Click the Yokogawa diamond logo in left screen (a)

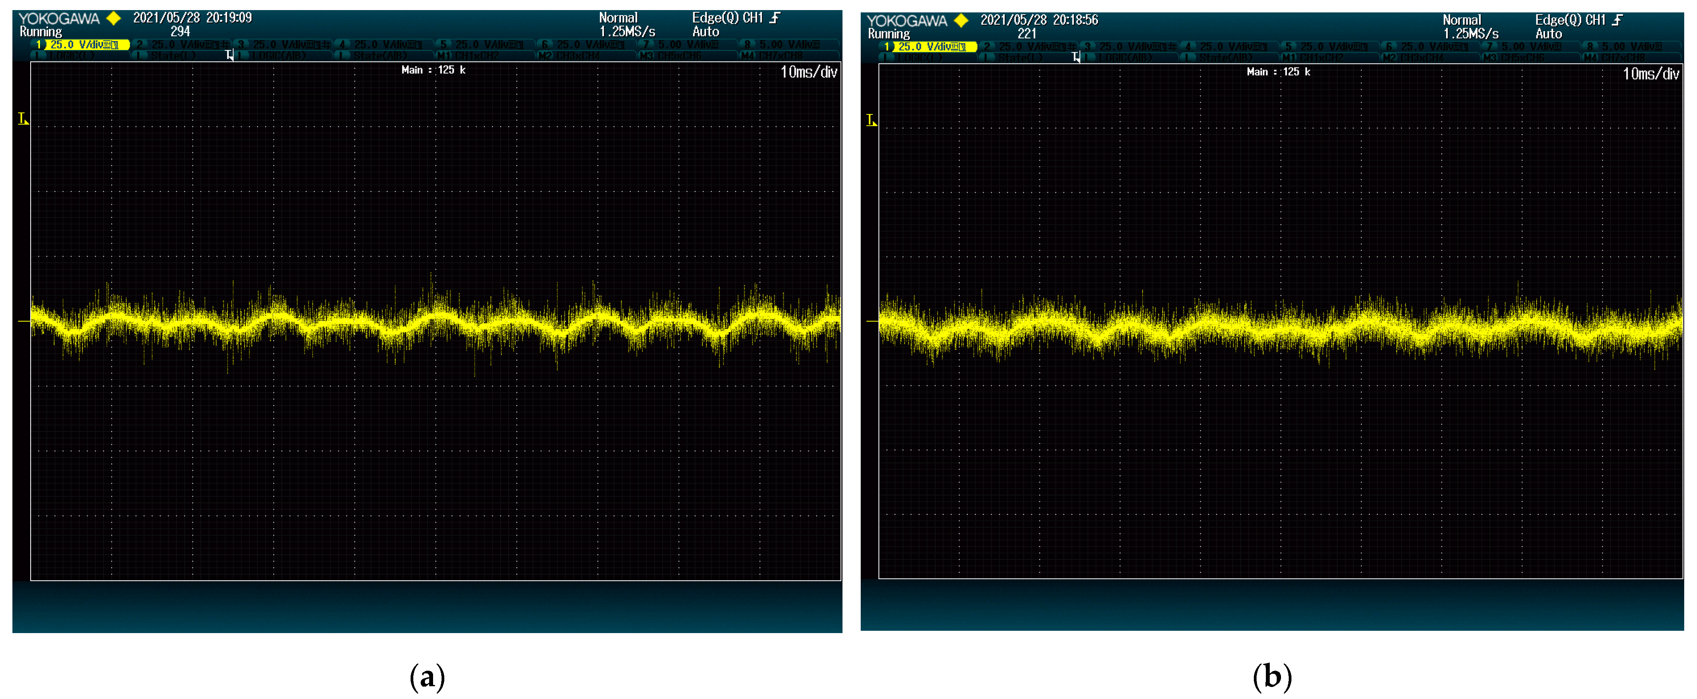[x=113, y=19]
